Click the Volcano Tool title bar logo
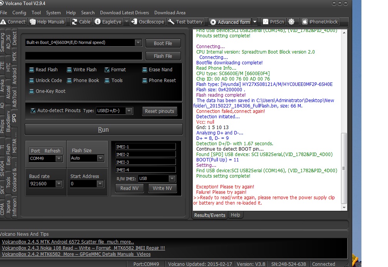 (2, 3)
